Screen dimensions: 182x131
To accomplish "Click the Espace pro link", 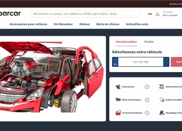I will tap(176, 4).
